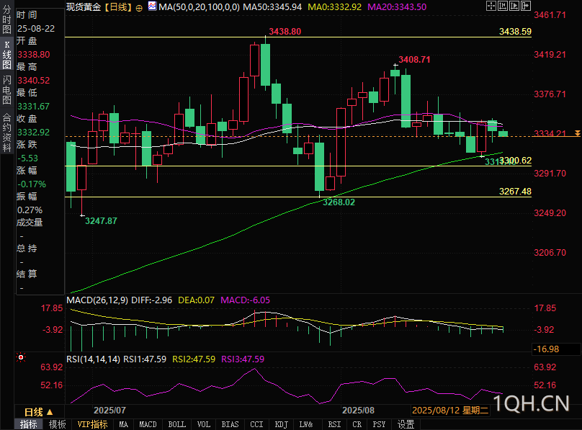Image resolution: width=582 pixels, height=430 pixels.
Task: Select K线图 view in left sidebar
Action: (x=6, y=55)
